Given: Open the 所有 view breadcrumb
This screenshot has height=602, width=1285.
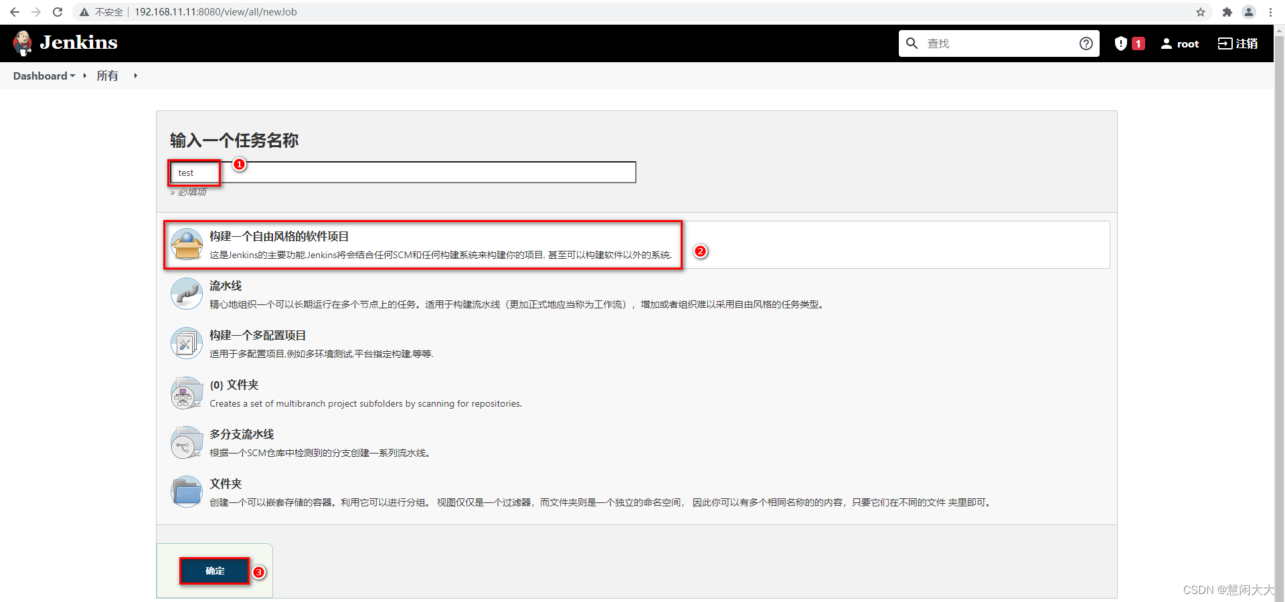Looking at the screenshot, I should [x=107, y=76].
